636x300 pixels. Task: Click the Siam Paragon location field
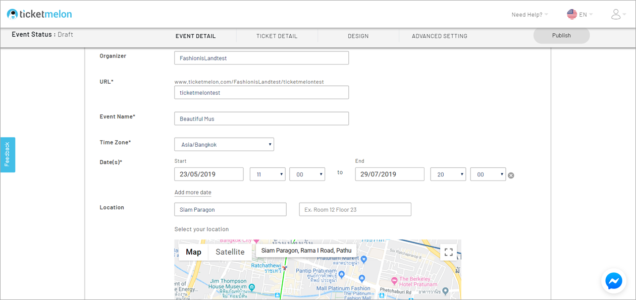(230, 209)
